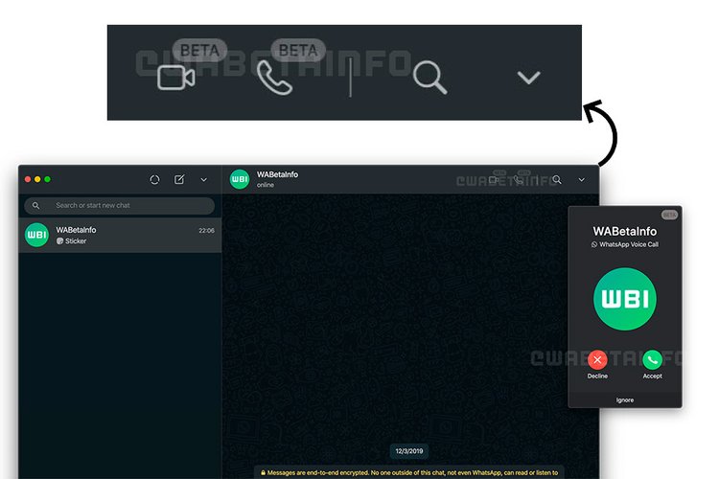Click the red close window button

pyautogui.click(x=28, y=179)
